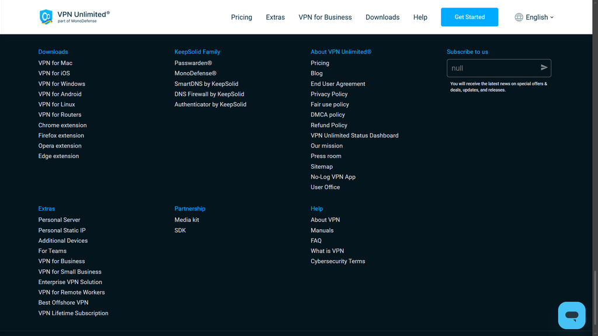Open Personal Static IP link
The width and height of the screenshot is (598, 336).
pyautogui.click(x=62, y=230)
